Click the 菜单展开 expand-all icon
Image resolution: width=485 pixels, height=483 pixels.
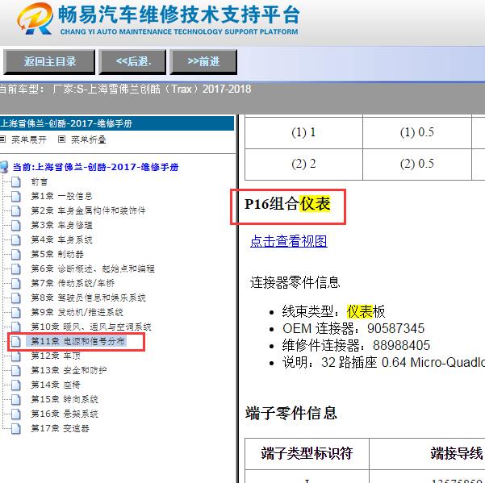pyautogui.click(x=2, y=139)
